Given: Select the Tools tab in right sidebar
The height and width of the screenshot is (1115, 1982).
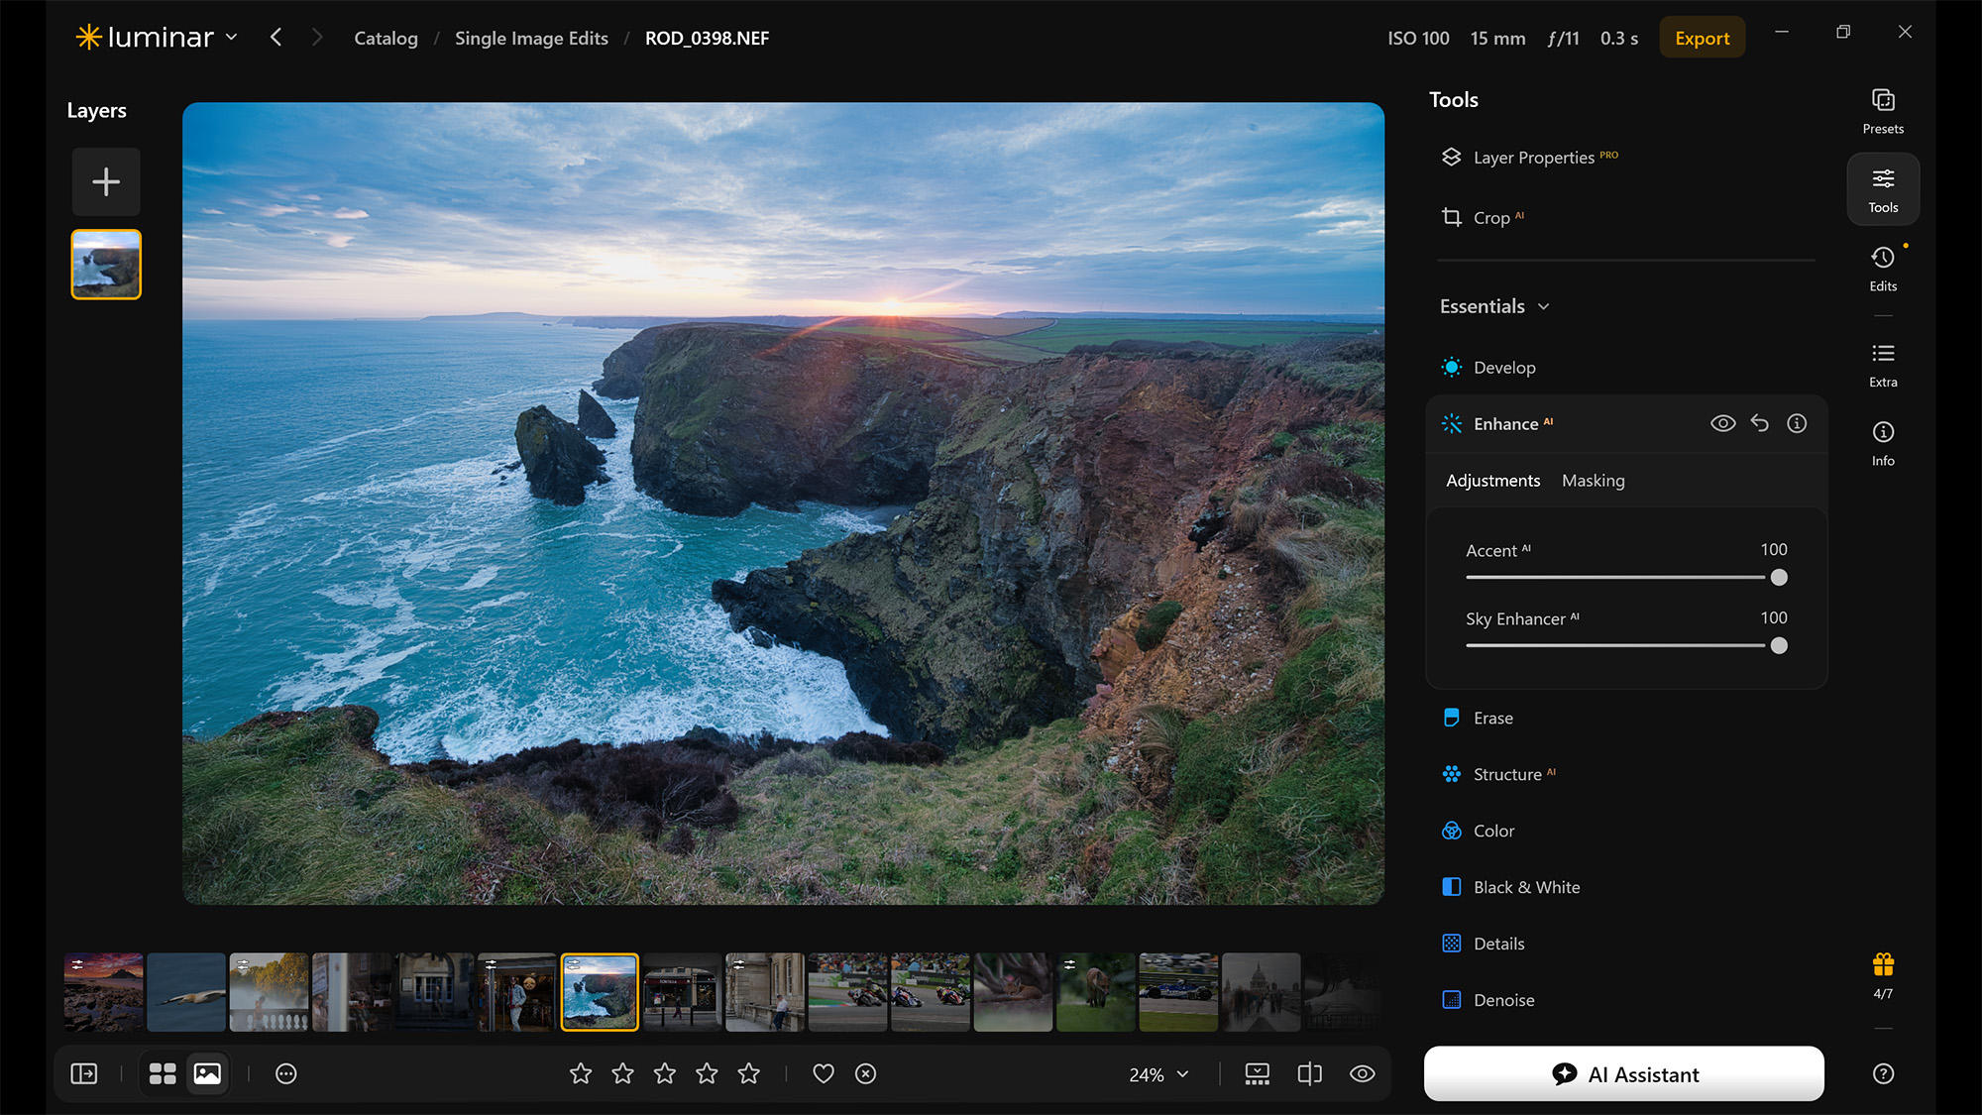Looking at the screenshot, I should [1883, 189].
